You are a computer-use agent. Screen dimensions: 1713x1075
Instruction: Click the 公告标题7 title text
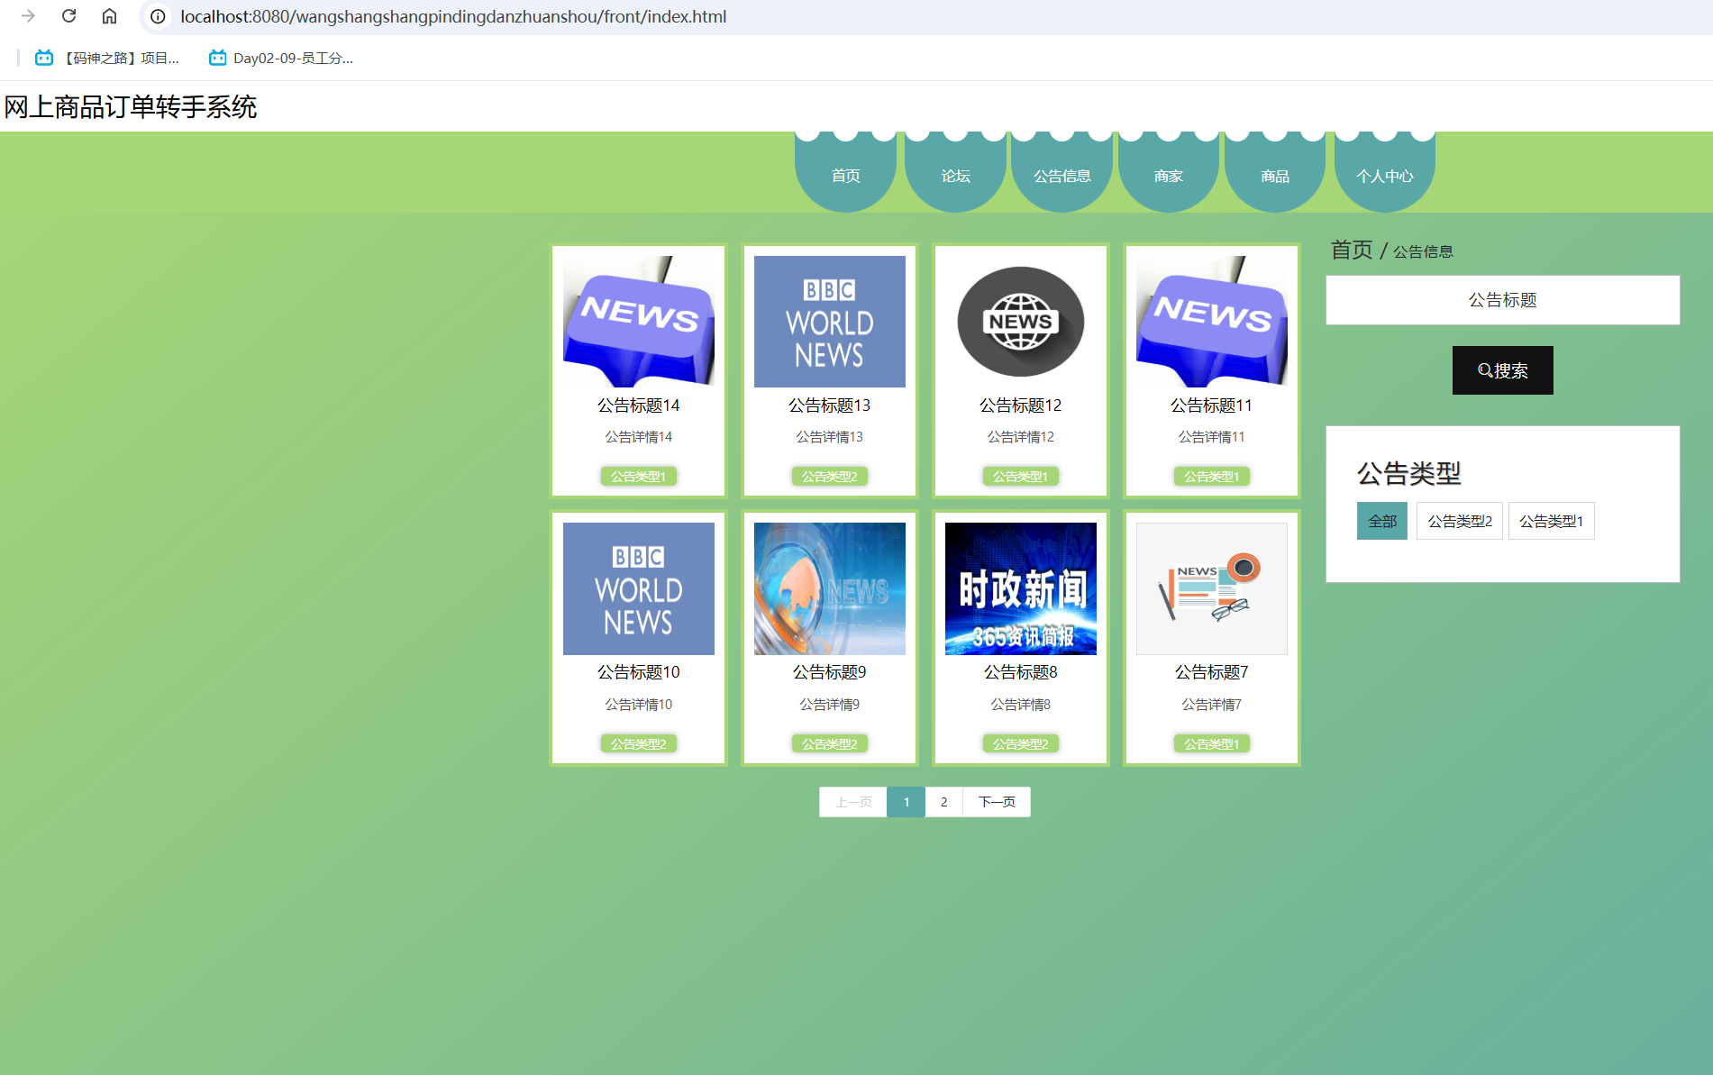pyautogui.click(x=1212, y=672)
